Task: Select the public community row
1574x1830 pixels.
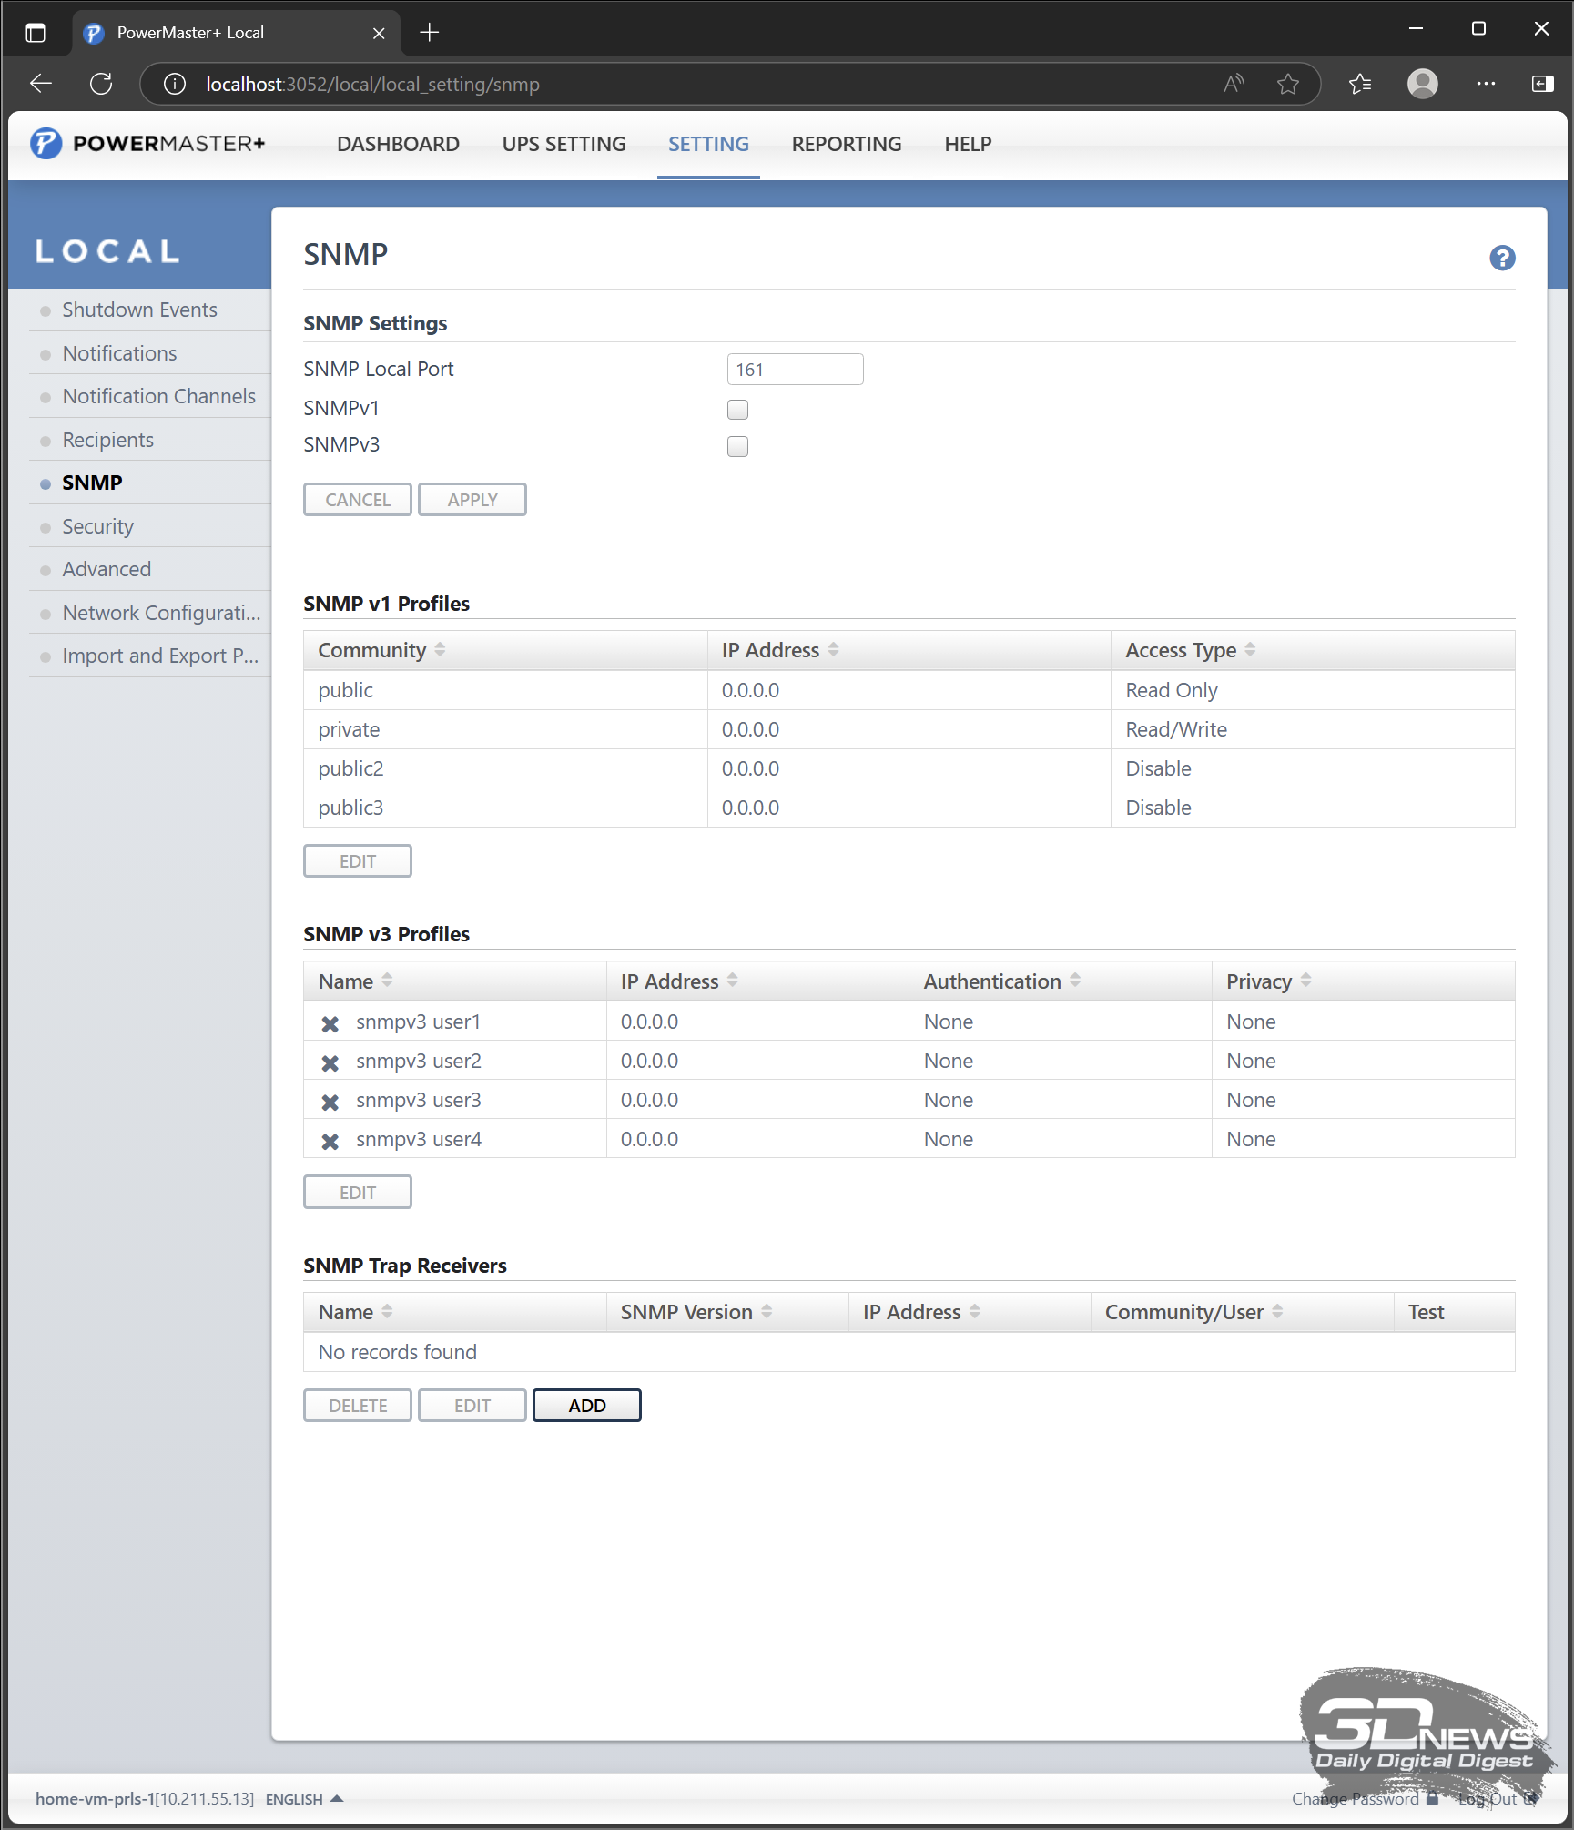Action: tap(909, 690)
